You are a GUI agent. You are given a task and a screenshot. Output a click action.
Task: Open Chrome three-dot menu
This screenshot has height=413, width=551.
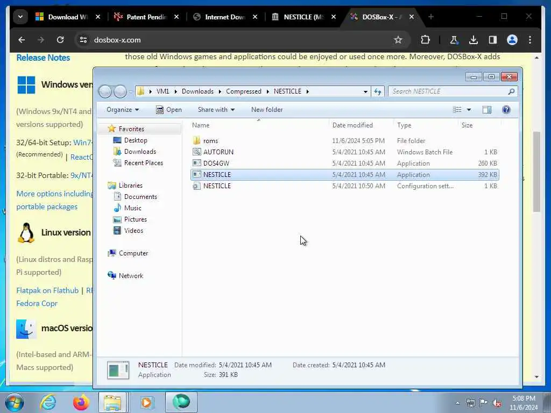click(x=530, y=40)
